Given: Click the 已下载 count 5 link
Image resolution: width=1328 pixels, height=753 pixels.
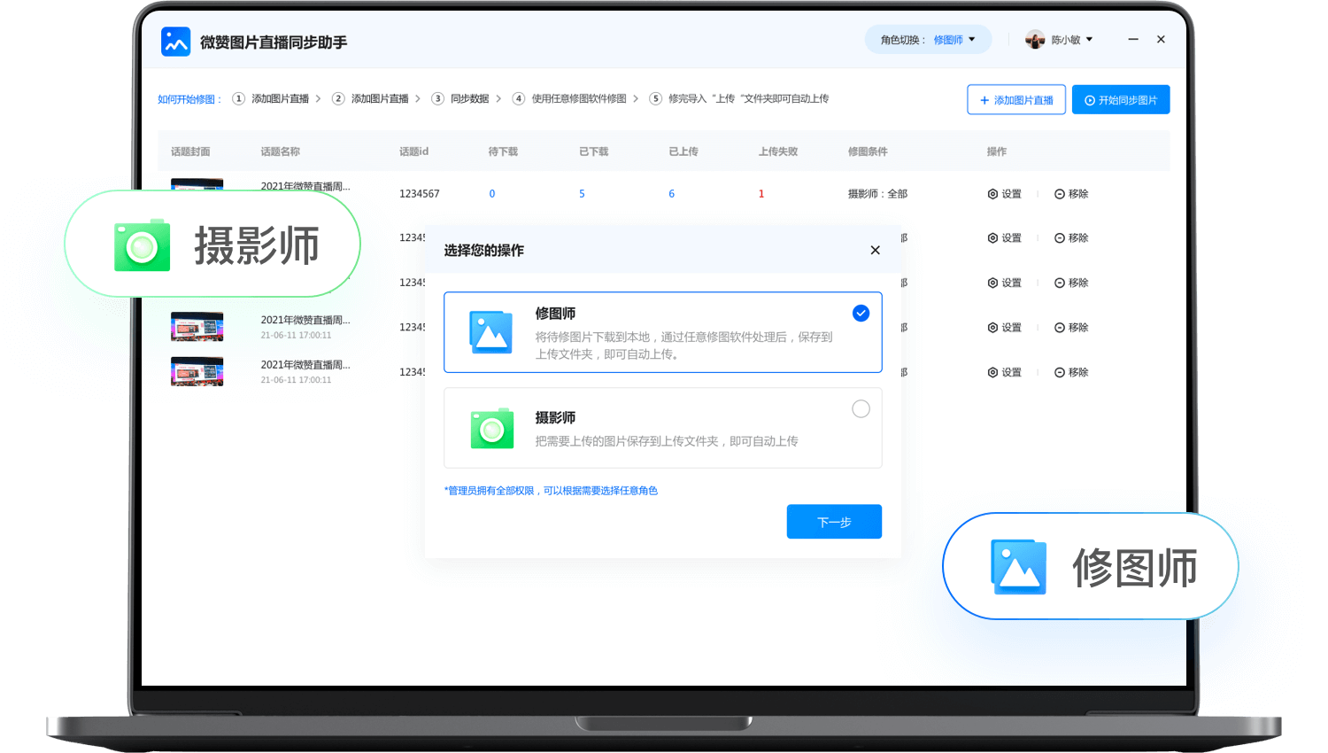Looking at the screenshot, I should tap(582, 194).
